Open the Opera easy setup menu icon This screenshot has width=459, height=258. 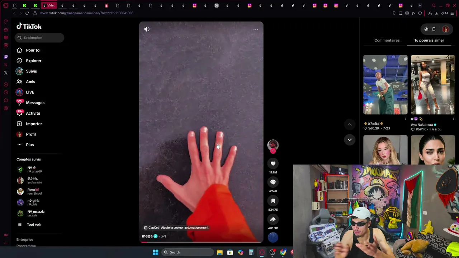coord(452,13)
